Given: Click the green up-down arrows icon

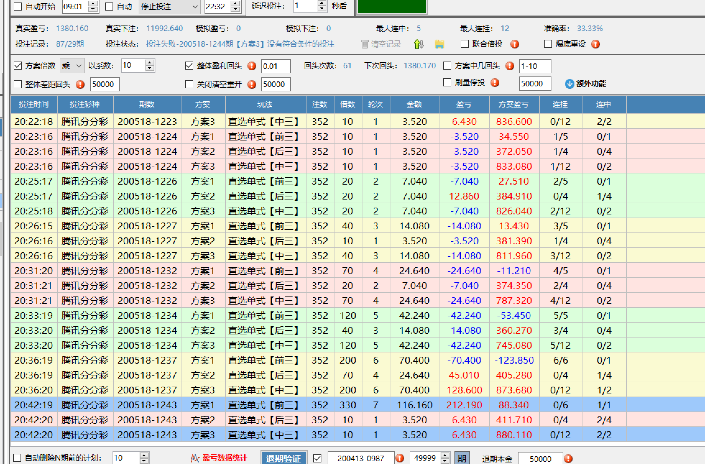Looking at the screenshot, I should point(419,44).
